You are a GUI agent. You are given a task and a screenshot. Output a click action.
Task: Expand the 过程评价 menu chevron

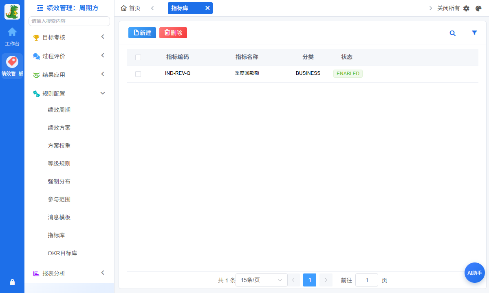coord(103,55)
